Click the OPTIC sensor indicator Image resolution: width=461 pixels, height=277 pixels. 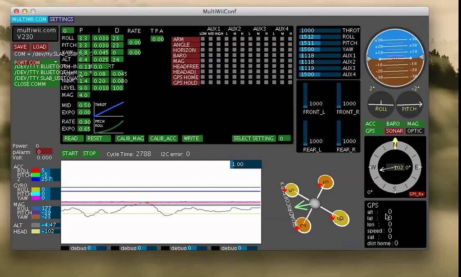(414, 131)
